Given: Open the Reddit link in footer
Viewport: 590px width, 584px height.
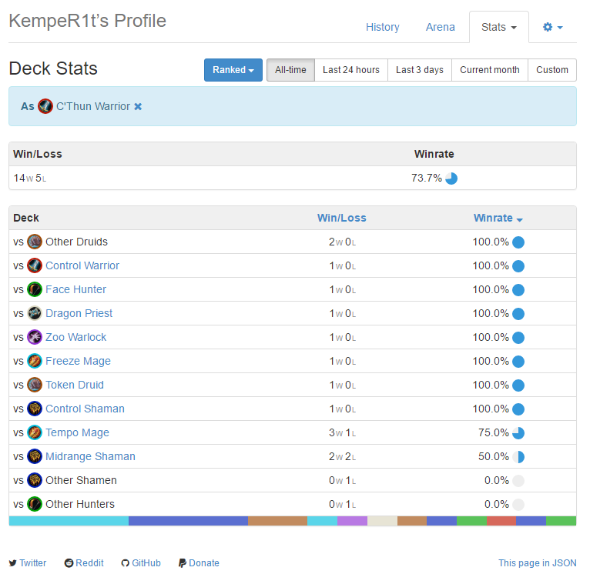Looking at the screenshot, I should [x=84, y=563].
